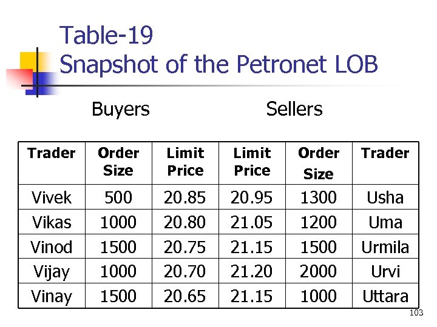Click the 2000 order size for Urvi
The height and width of the screenshot is (327, 437).
point(319,271)
